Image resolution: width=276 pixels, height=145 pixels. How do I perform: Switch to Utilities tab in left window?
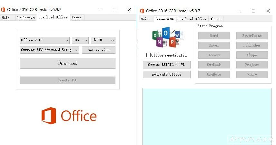click(26, 18)
